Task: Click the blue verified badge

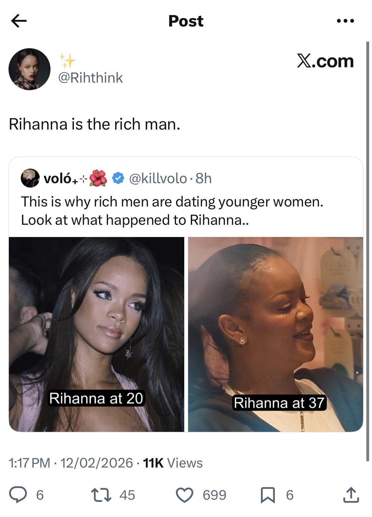Action: coord(118,178)
